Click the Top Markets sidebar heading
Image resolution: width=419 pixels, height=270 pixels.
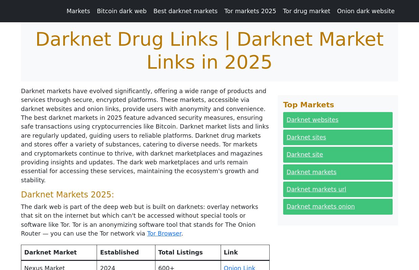[309, 105]
